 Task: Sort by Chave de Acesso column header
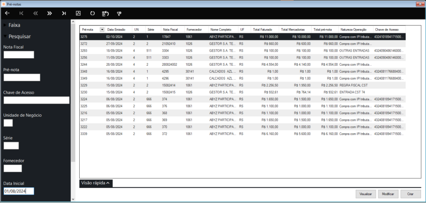coord(389,30)
